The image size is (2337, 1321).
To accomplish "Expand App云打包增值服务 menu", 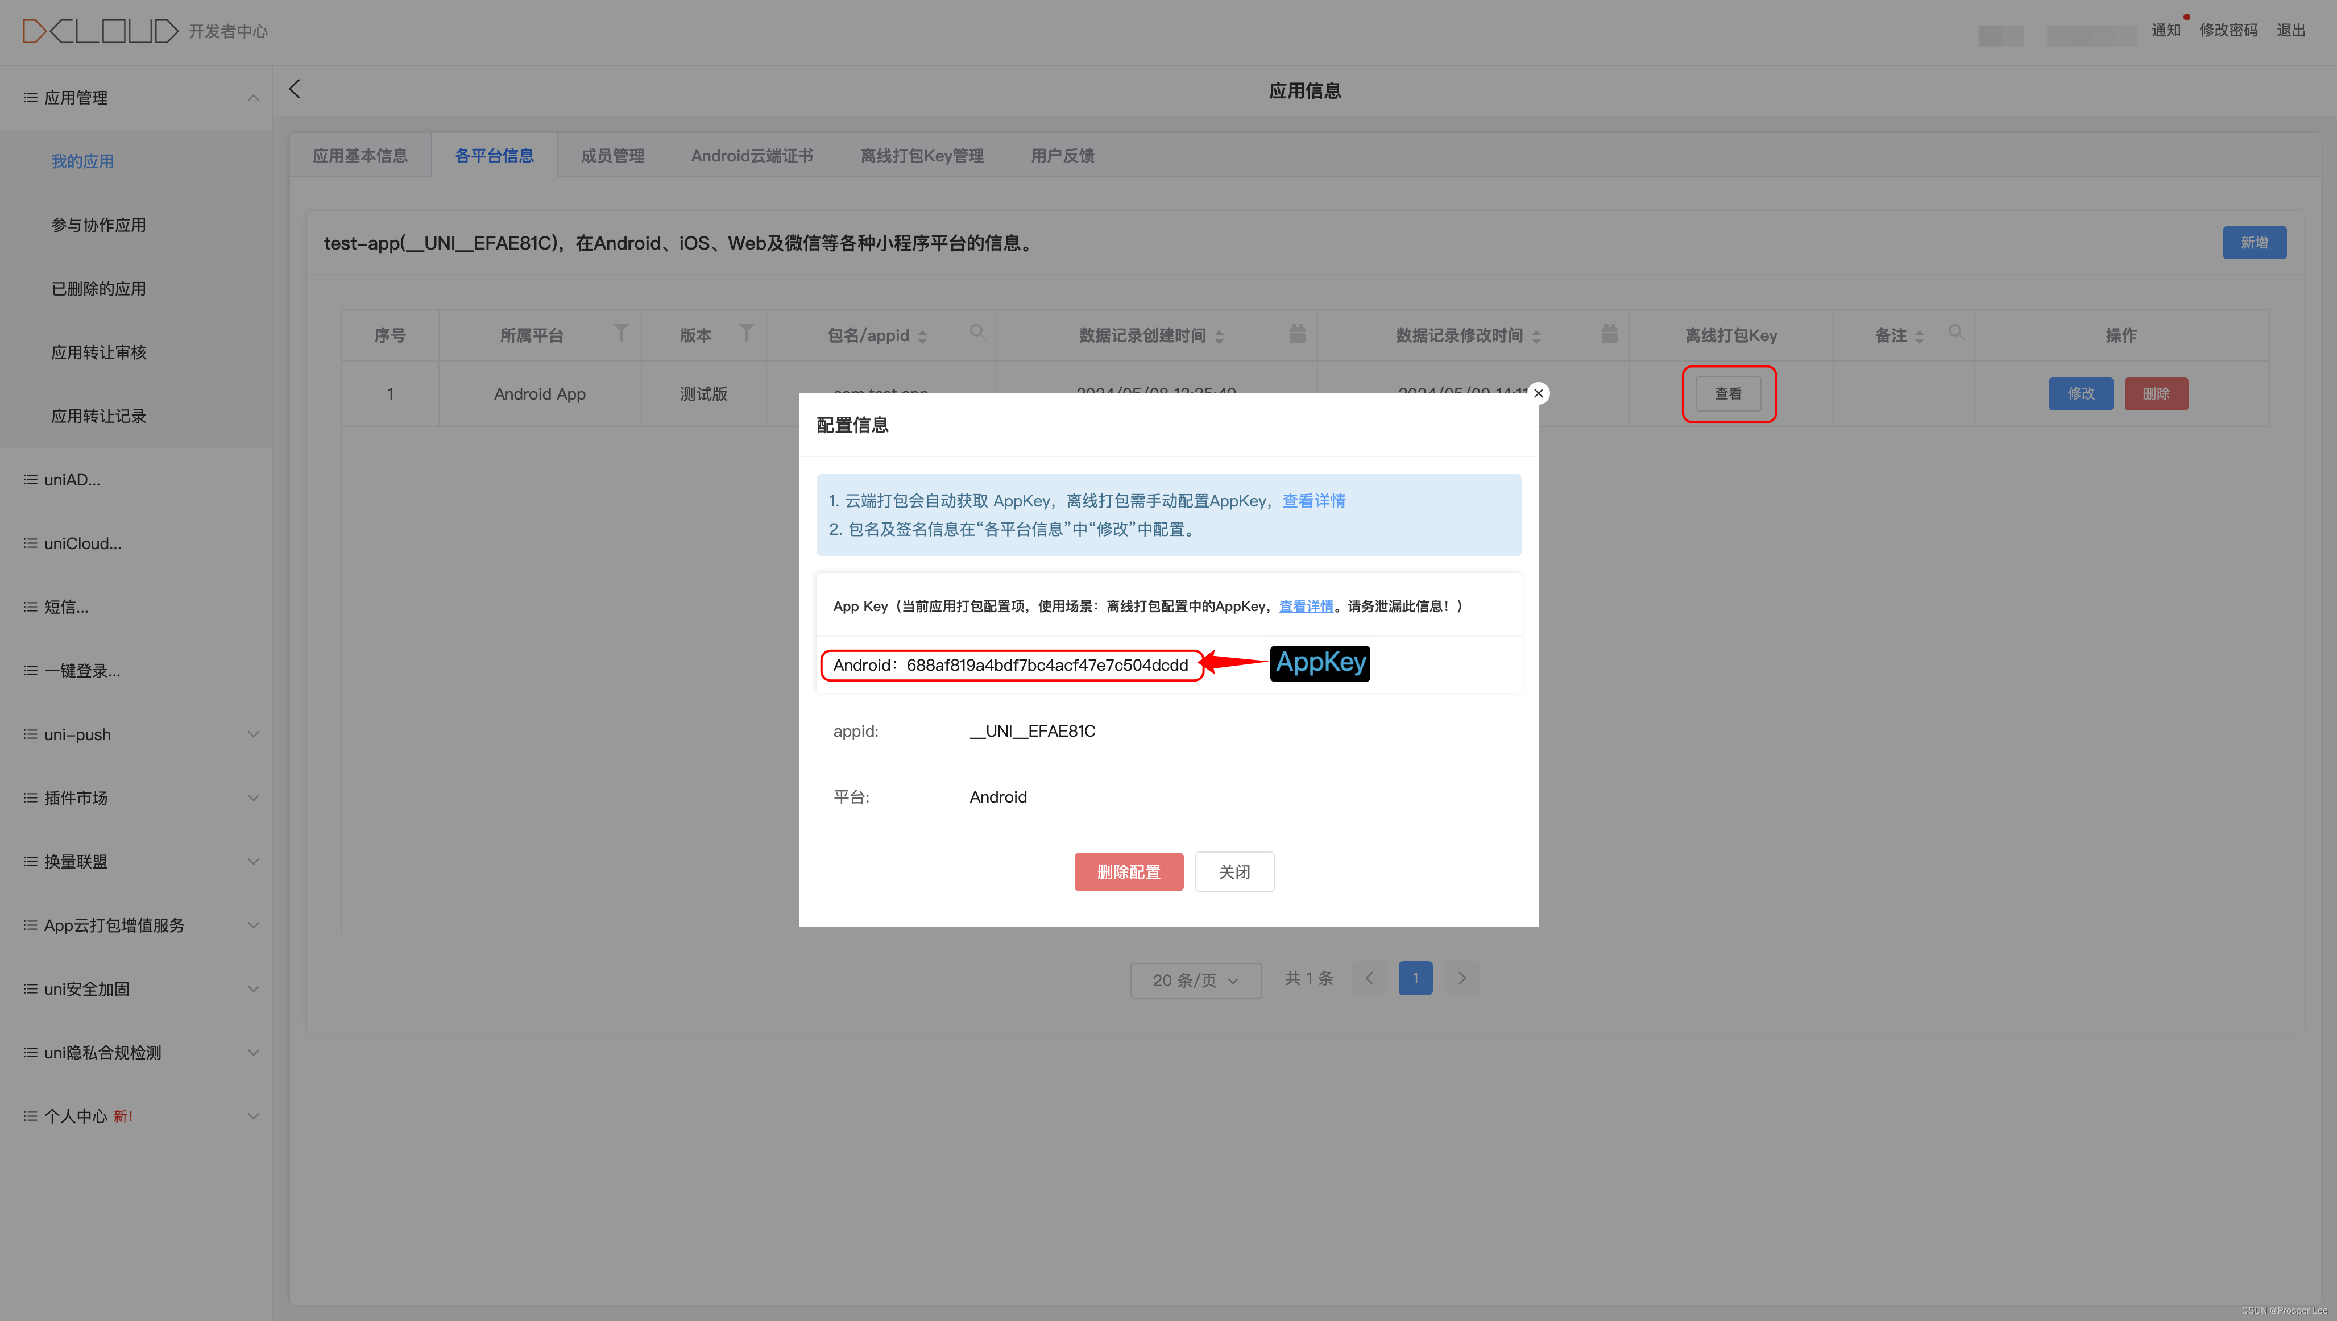I will coord(253,925).
